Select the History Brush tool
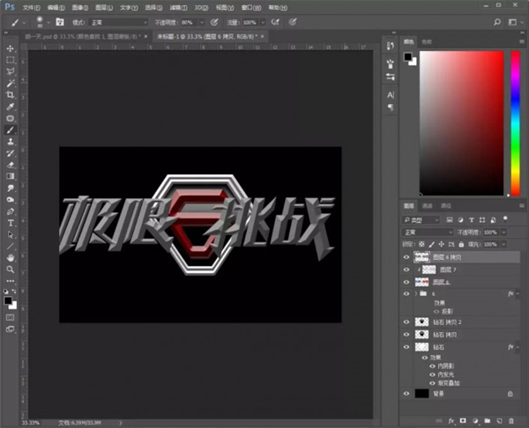Screen dimensions: 529x428 10,153
